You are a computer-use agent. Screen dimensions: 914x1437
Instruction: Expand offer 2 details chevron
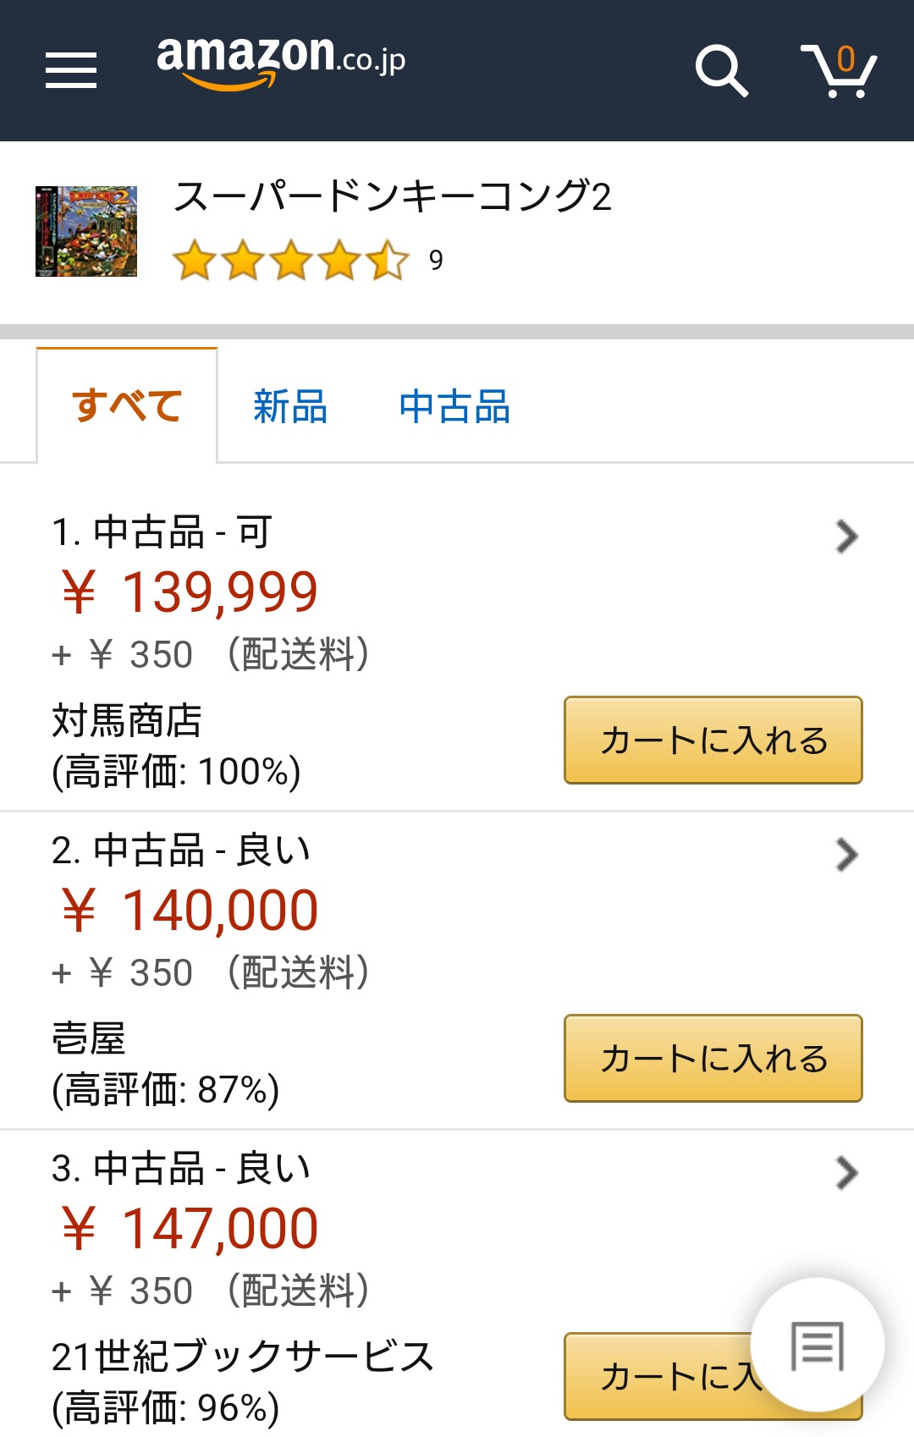pos(846,855)
